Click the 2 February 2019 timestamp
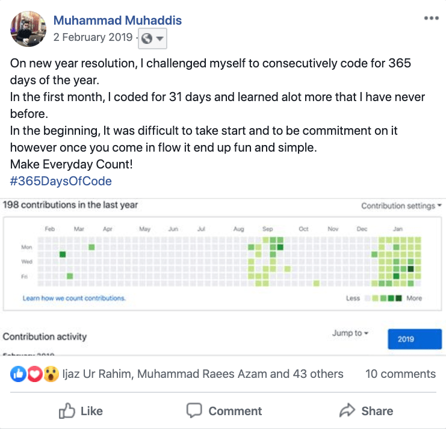Image resolution: width=446 pixels, height=429 pixels. 93,37
